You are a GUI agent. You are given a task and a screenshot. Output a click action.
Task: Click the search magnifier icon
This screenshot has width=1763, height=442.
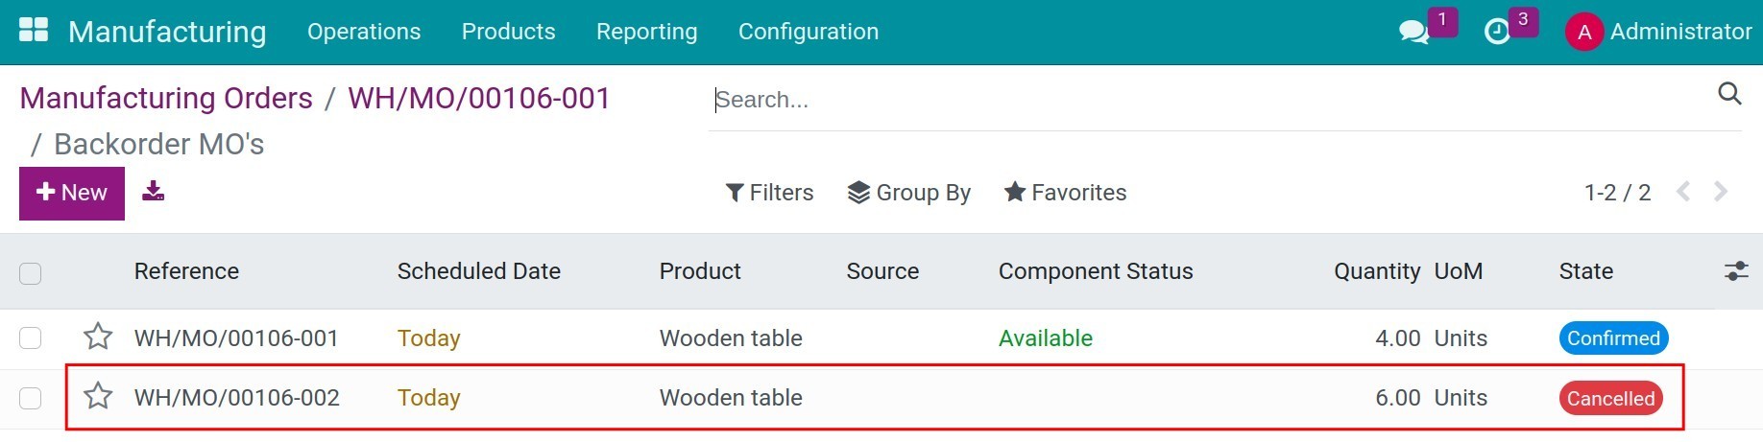1729,94
